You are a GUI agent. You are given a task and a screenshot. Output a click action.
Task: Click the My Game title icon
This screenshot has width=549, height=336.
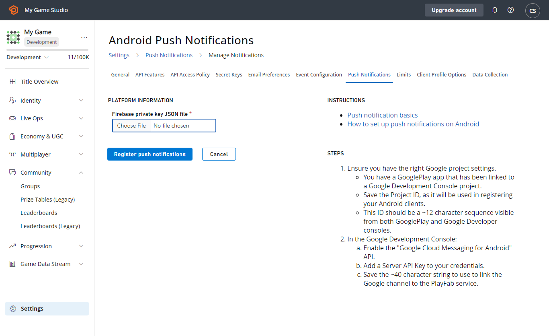pyautogui.click(x=13, y=37)
